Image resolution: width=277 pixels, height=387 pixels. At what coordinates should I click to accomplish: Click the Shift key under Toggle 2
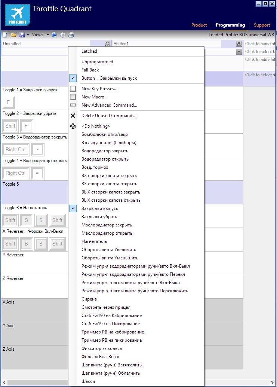(10, 126)
